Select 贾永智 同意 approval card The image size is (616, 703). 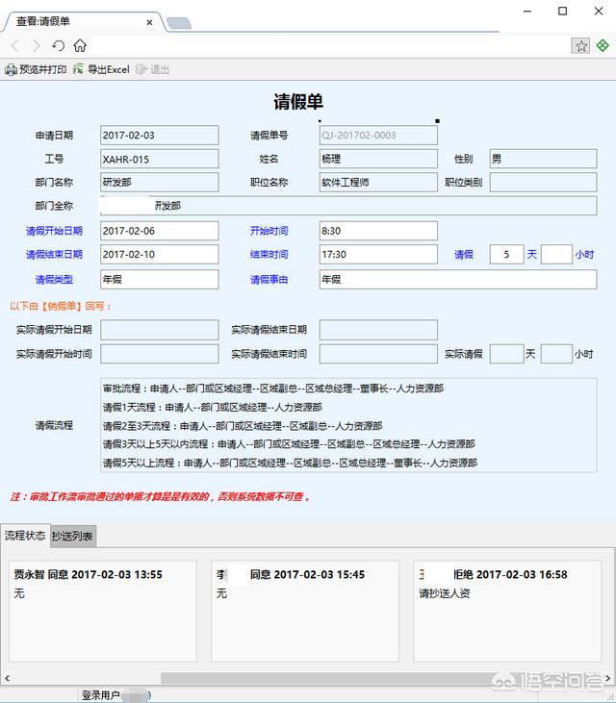103,611
